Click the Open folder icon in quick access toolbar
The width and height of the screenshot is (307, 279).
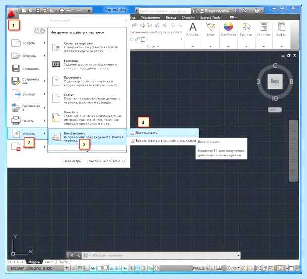31,11
